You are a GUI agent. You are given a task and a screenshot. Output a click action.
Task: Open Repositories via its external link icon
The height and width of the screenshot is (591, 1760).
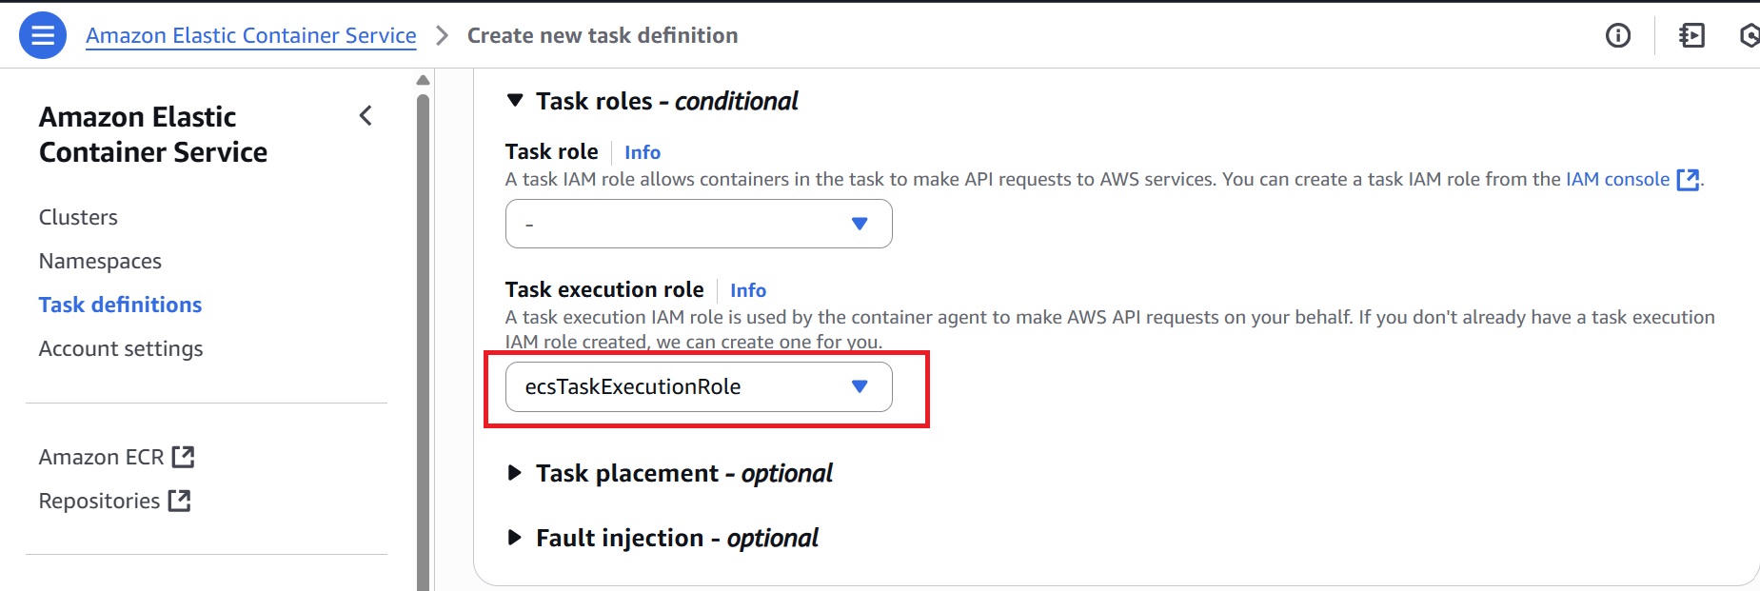181,500
